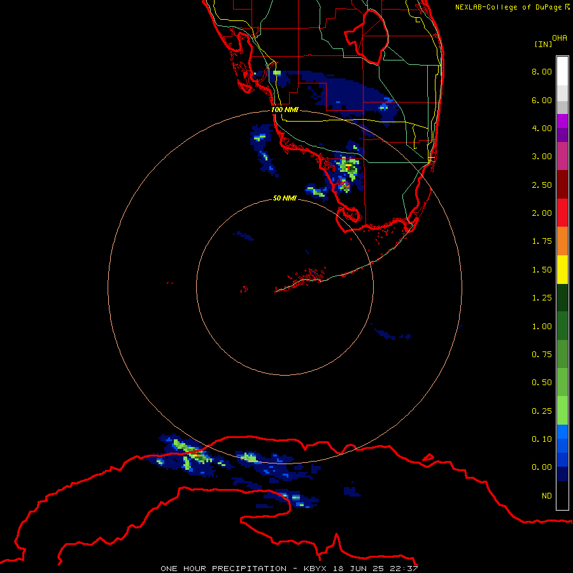Click the 2.00 legend value
Image resolution: width=573 pixels, height=573 pixels.
click(542, 213)
